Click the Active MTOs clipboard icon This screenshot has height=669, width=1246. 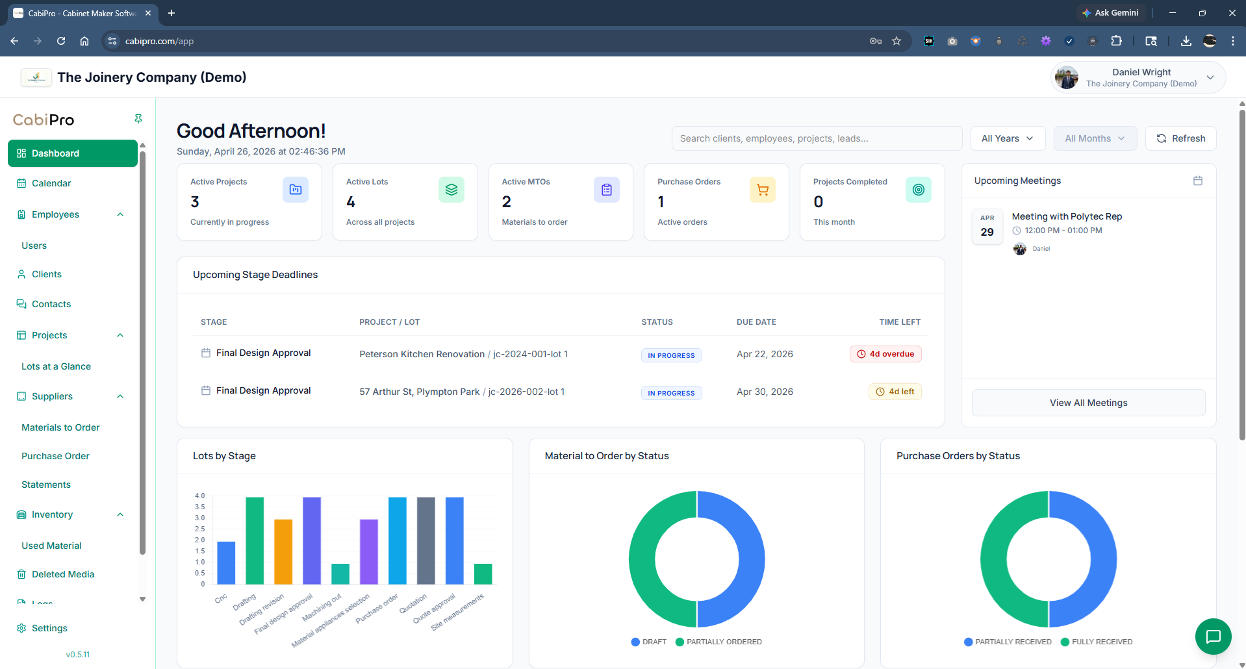tap(607, 190)
